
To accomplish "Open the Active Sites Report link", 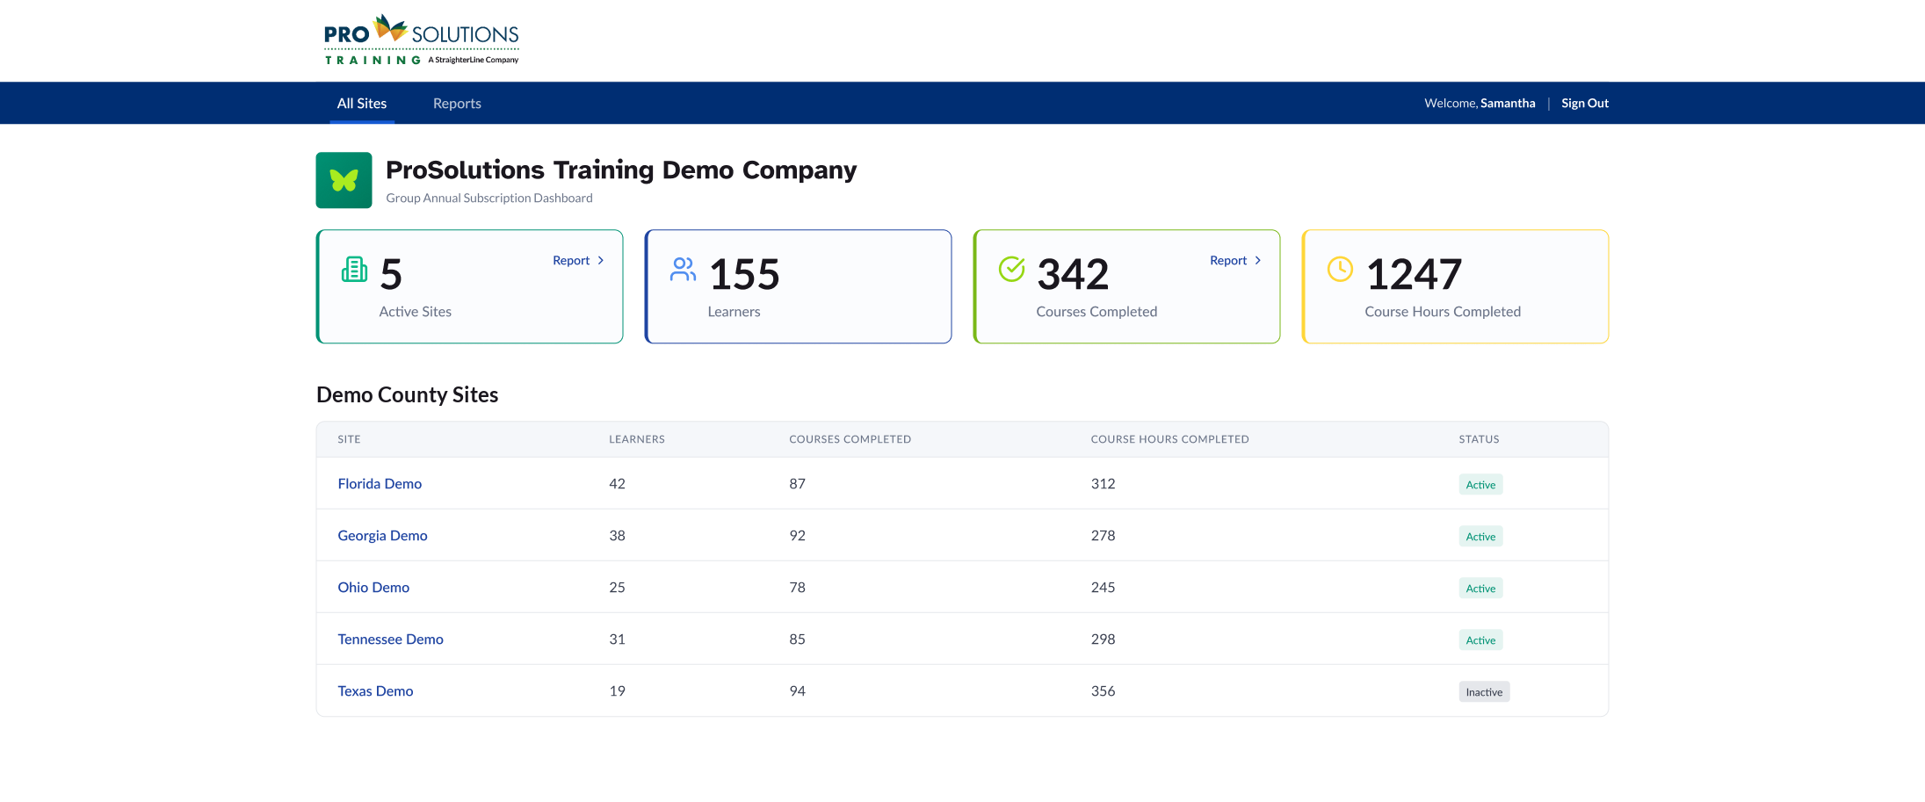I will click(x=578, y=260).
